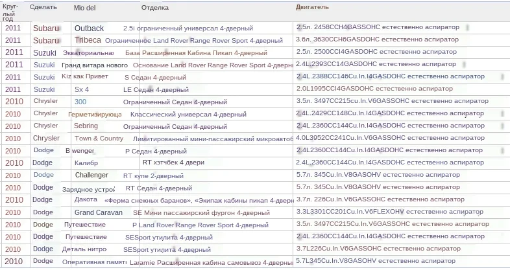
Task: Click trim '2.5i ограниченный универсал 4-дверный'
Action: tap(188, 28)
